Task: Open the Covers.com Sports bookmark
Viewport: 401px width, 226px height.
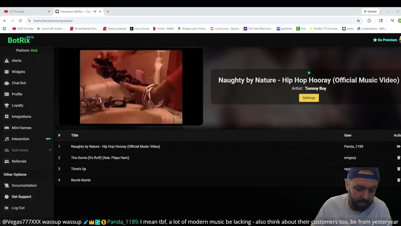Action: 225,29
